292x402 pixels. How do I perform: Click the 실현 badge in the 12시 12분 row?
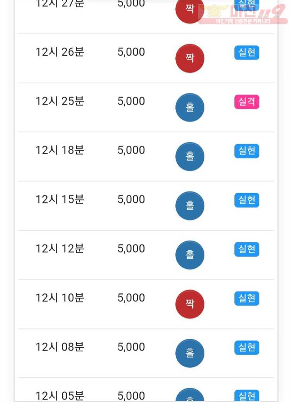[x=247, y=249]
